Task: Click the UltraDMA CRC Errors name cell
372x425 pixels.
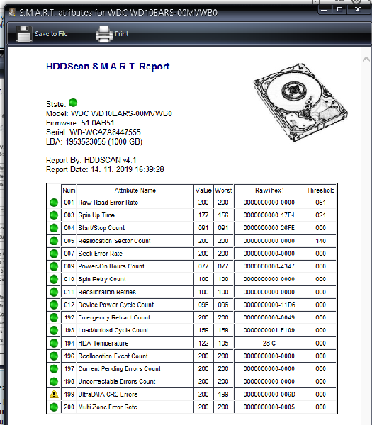Action: 135,394
